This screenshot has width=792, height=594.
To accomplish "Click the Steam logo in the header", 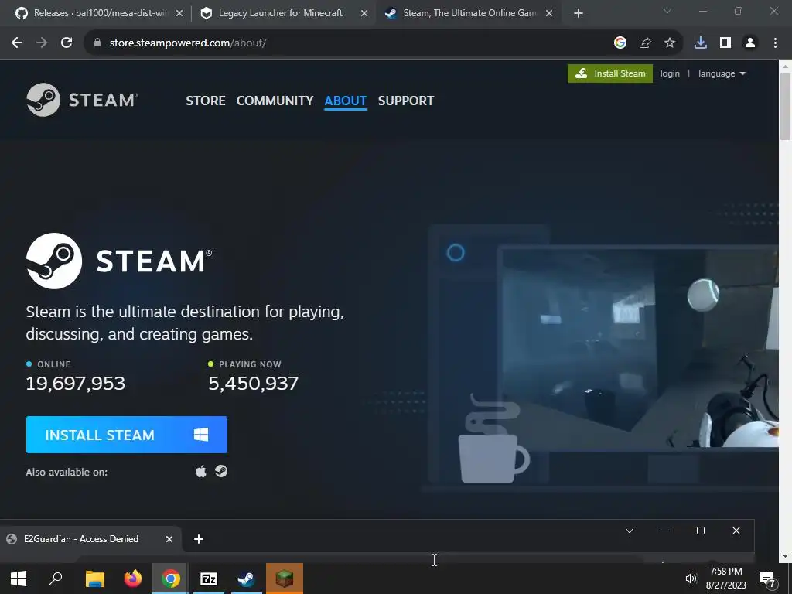I will 82,100.
